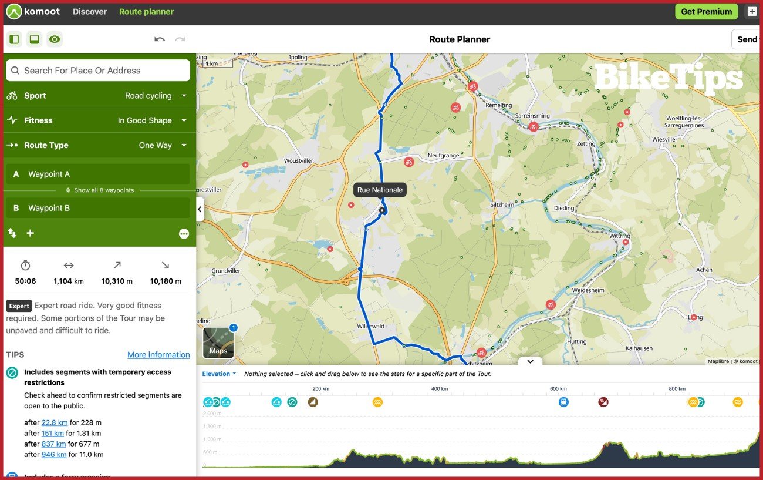
Task: Collapse the sidebar using the map-edge arrow
Action: tap(200, 209)
